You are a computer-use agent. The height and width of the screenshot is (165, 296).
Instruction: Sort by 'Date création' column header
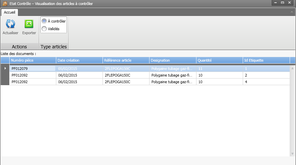pos(79,60)
